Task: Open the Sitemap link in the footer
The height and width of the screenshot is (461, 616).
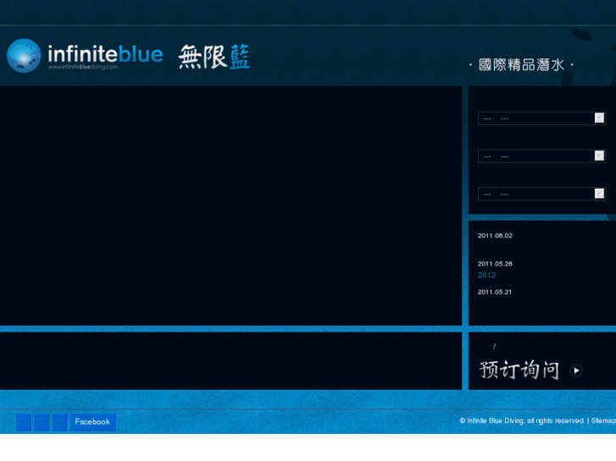Action: pyautogui.click(x=603, y=420)
